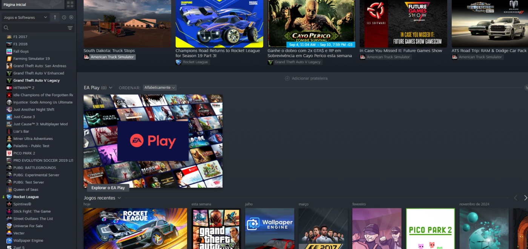This screenshot has height=249, width=528.
Task: Click the Farming Simulator 19 icon
Action: pyautogui.click(x=9, y=59)
